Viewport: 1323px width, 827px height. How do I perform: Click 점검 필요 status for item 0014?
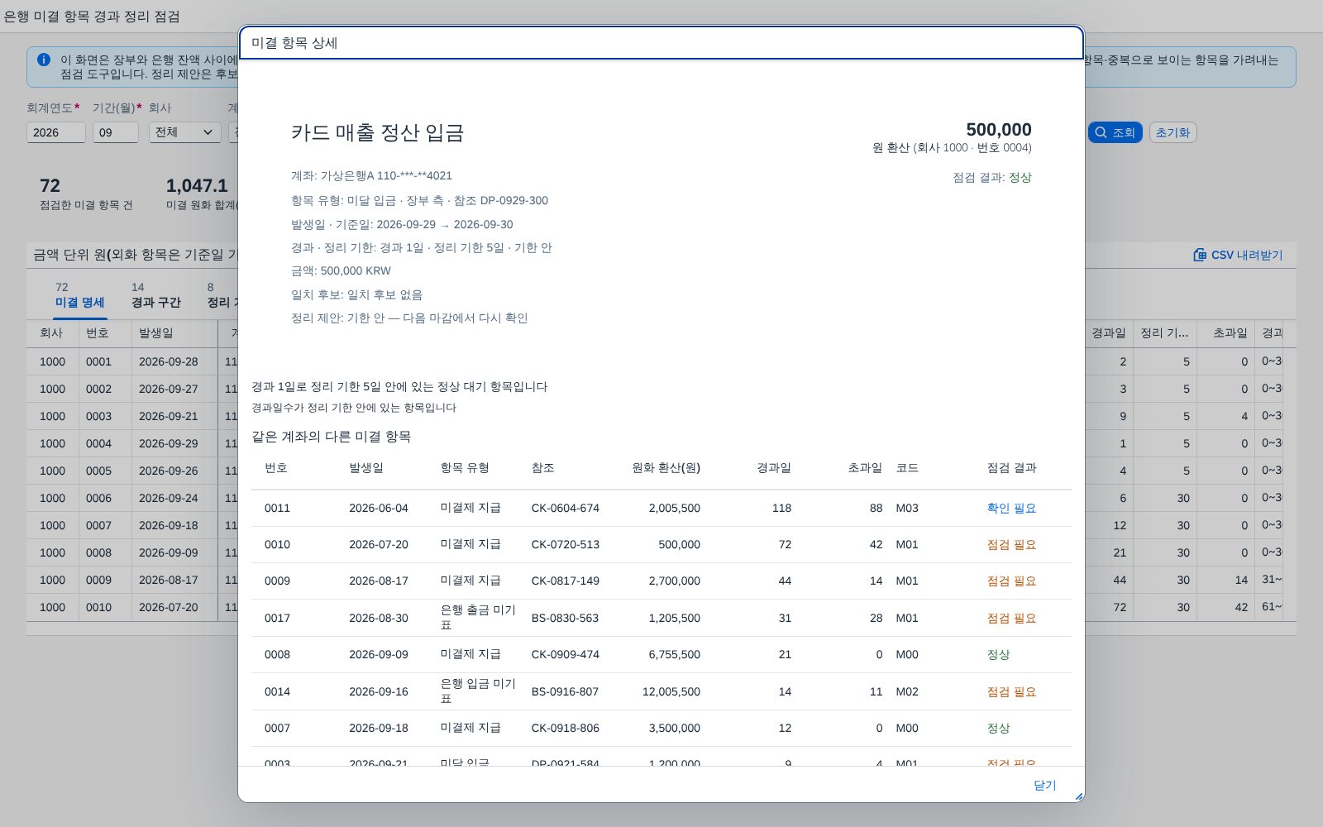coord(1011,691)
